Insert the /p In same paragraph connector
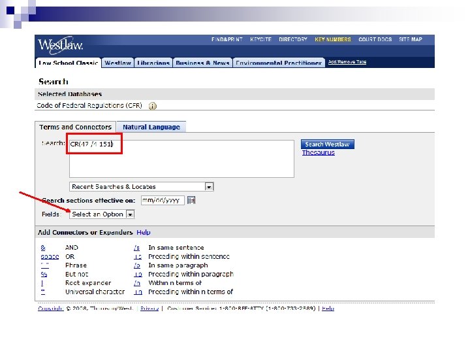Screen dimensions: 470x353 tap(137, 265)
